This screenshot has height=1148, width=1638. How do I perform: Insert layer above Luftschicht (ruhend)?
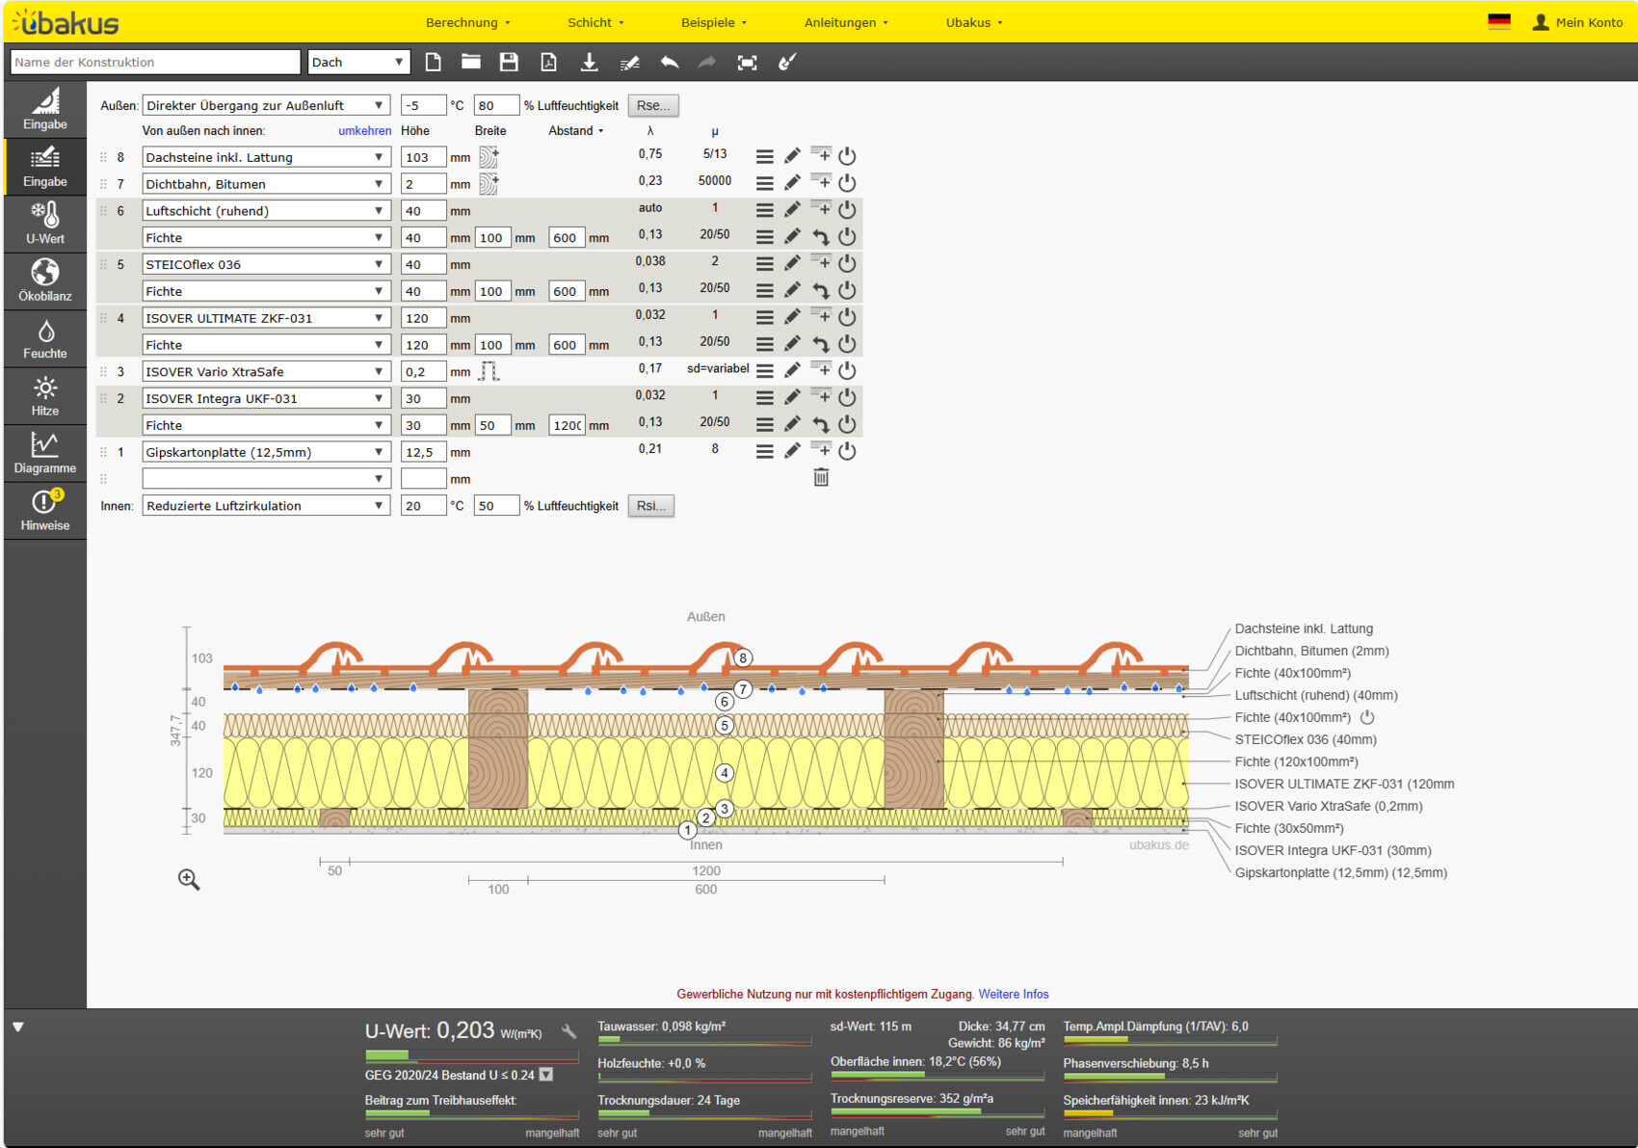[821, 208]
